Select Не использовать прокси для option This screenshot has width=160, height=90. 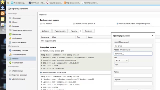pos(41,72)
